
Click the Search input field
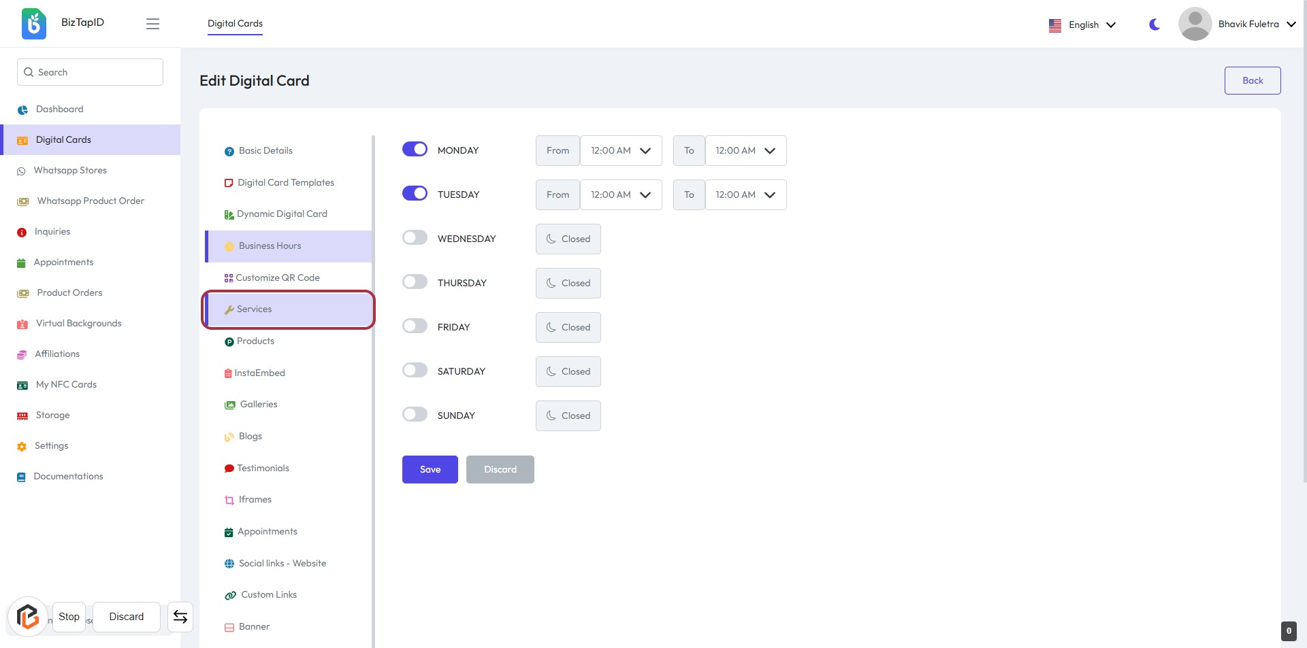[x=90, y=72]
